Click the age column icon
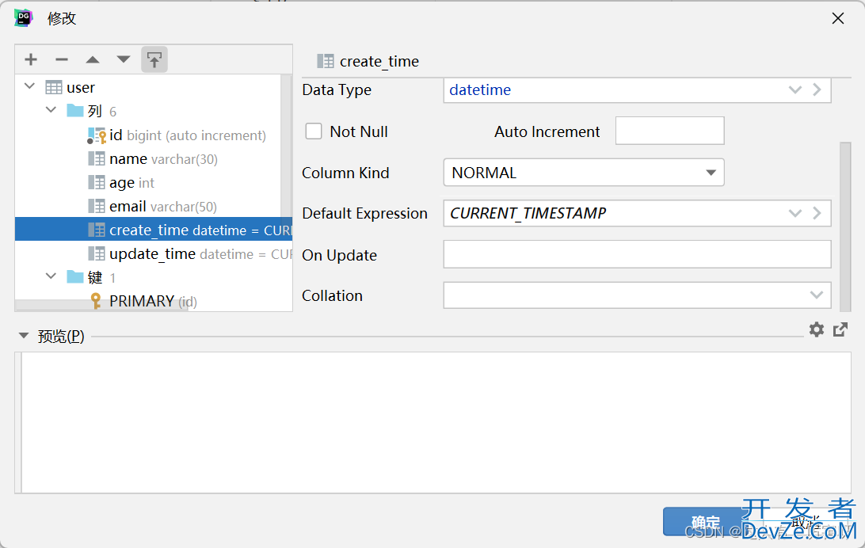The width and height of the screenshot is (865, 548). 97,182
